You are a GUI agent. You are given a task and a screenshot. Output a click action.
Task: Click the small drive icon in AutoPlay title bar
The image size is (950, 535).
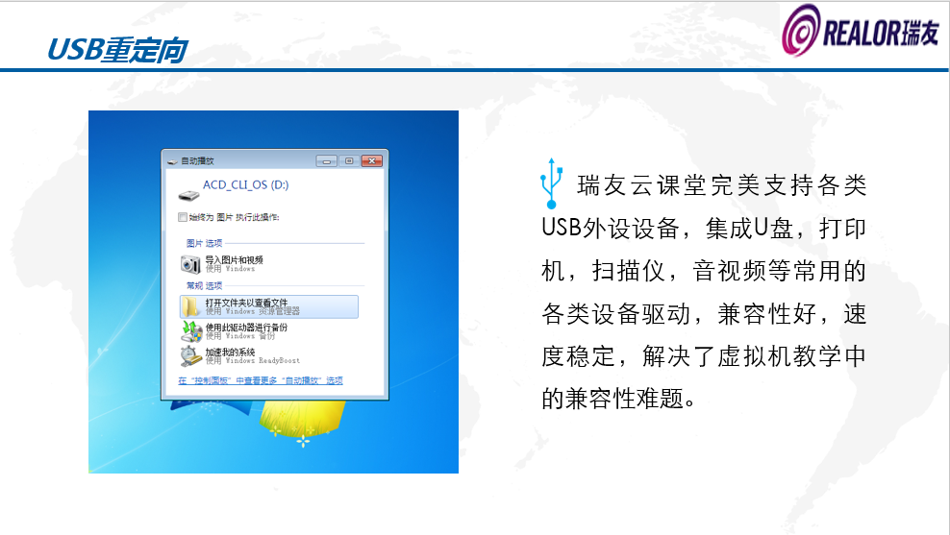pos(171,161)
